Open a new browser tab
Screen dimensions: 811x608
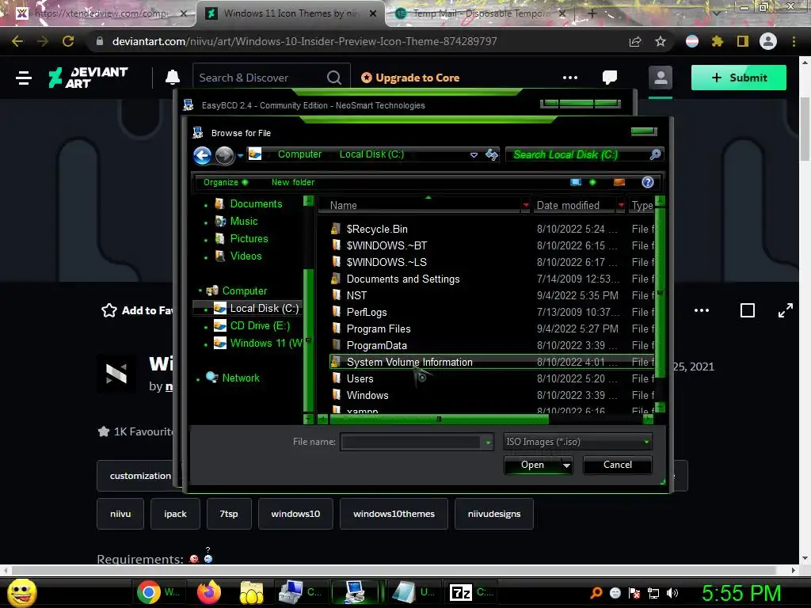coord(592,13)
